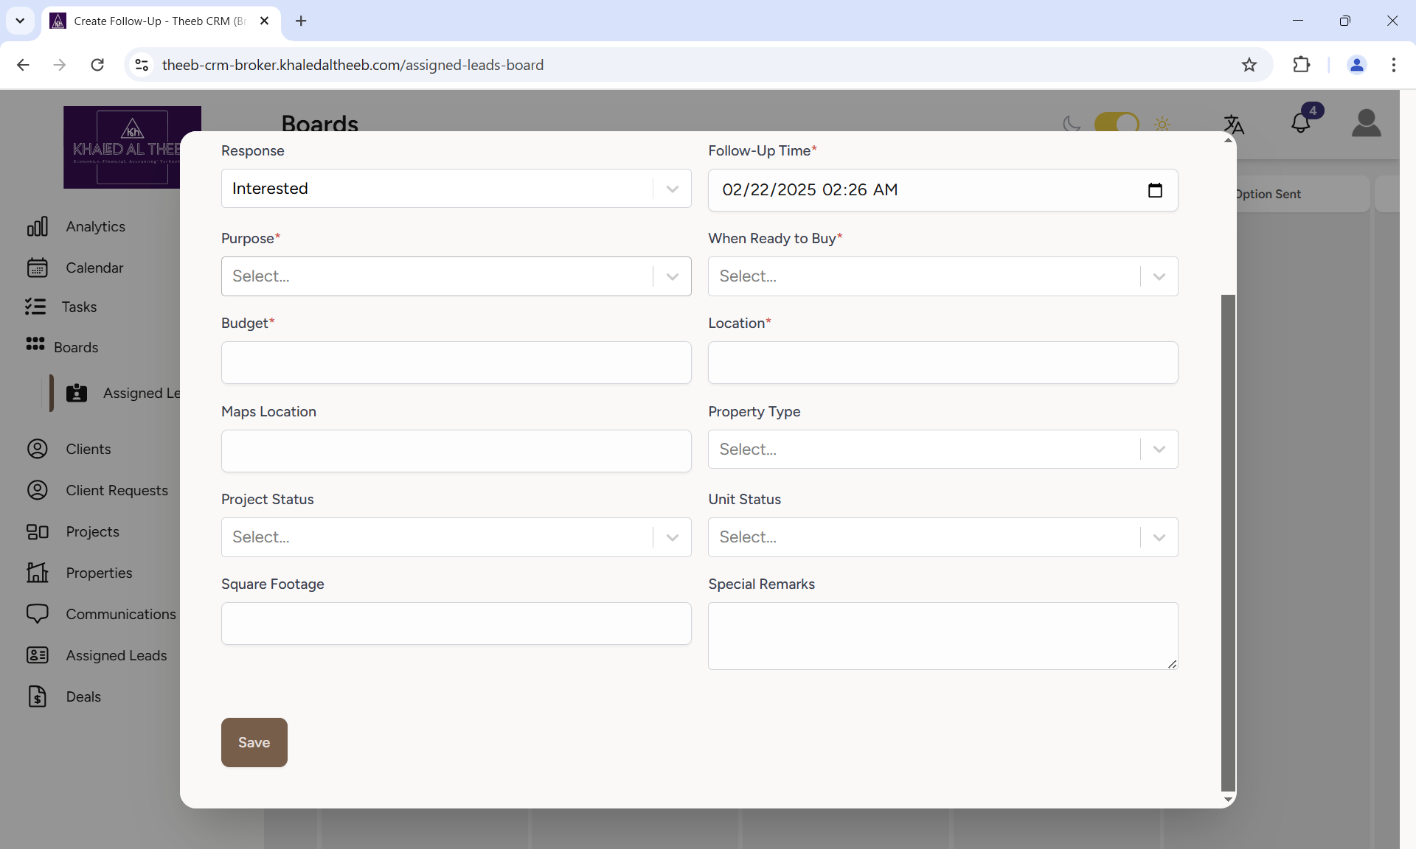Go to Clients in the sidebar
The image size is (1416, 849).
(x=88, y=449)
